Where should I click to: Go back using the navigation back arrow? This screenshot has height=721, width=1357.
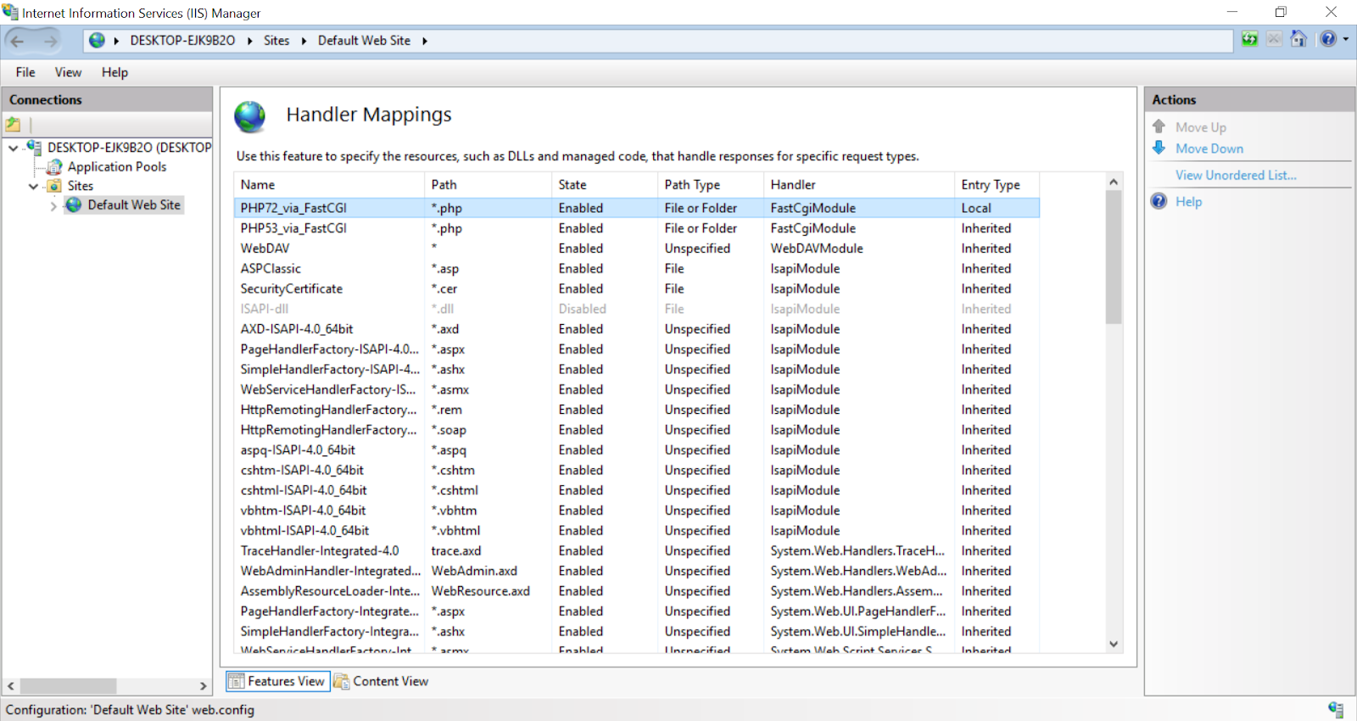(x=17, y=41)
